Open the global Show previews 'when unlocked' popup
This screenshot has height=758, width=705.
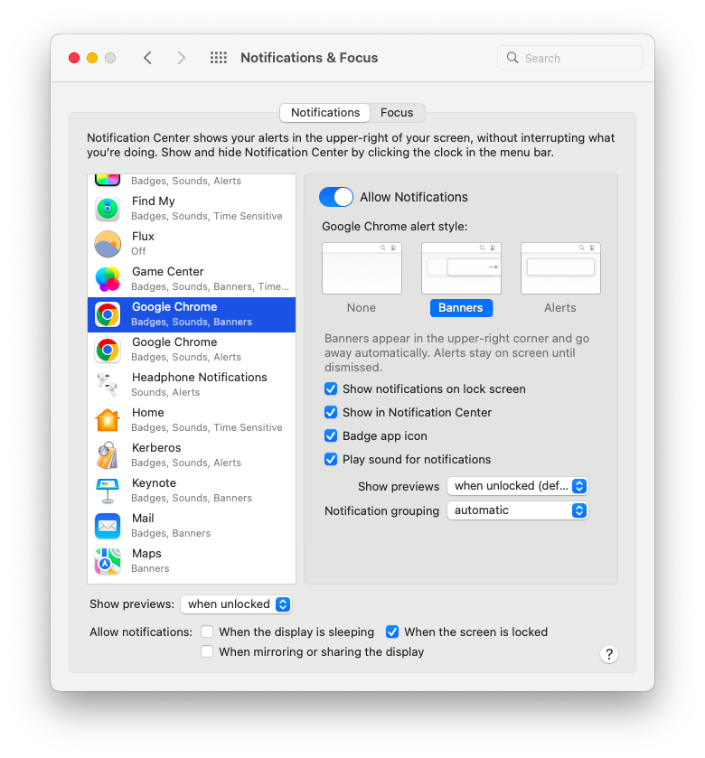236,604
